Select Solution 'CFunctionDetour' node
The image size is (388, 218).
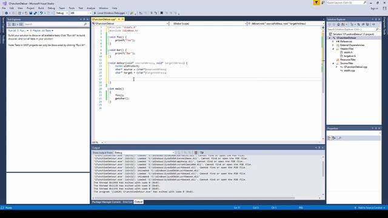click(353, 34)
